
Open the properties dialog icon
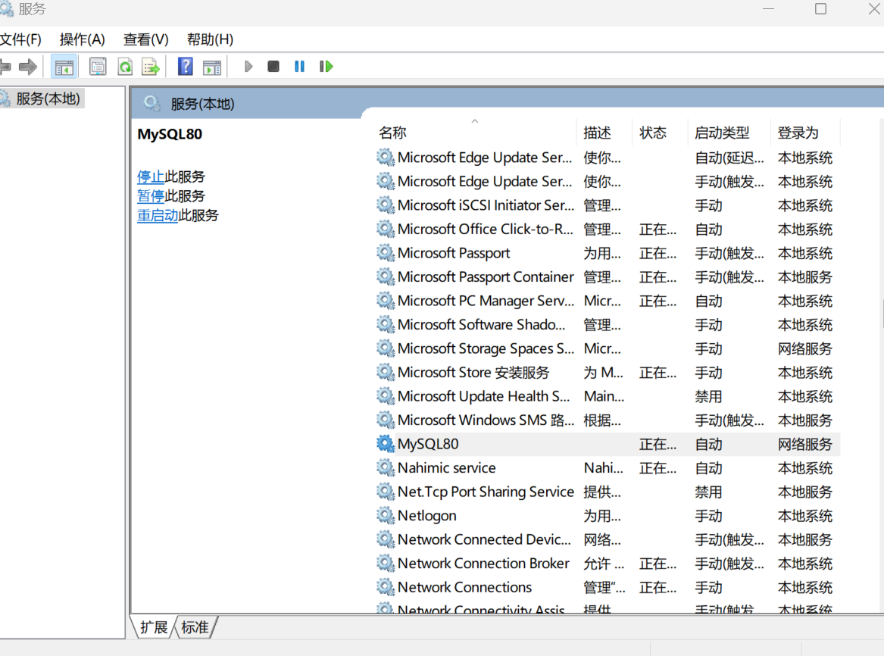point(98,66)
